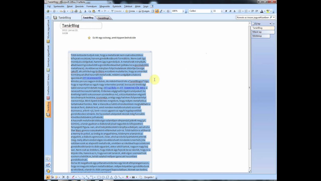The width and height of the screenshot is (321, 181).
Task: Select the rectangle shape tool
Action: pyautogui.click(x=99, y=177)
